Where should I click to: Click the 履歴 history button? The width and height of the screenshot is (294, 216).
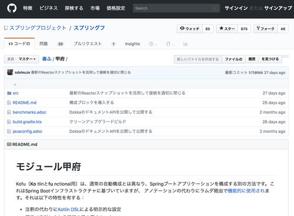tap(252, 59)
